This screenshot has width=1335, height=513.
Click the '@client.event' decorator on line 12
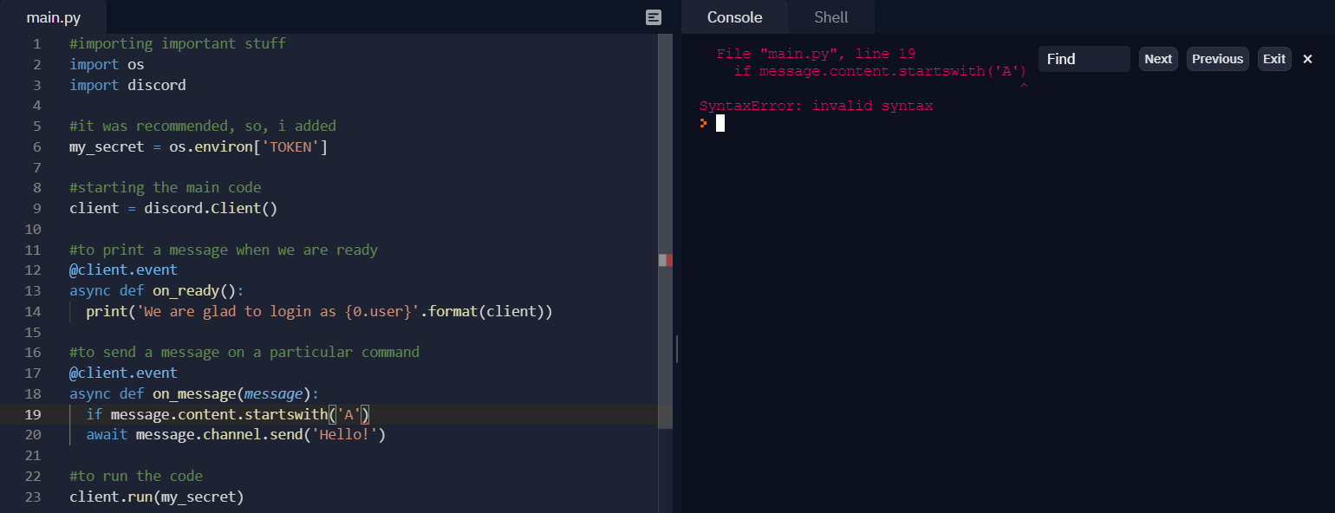(x=123, y=269)
